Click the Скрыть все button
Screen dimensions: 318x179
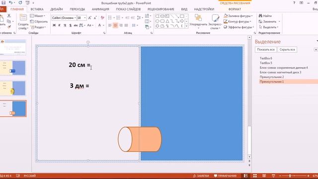[287, 50]
